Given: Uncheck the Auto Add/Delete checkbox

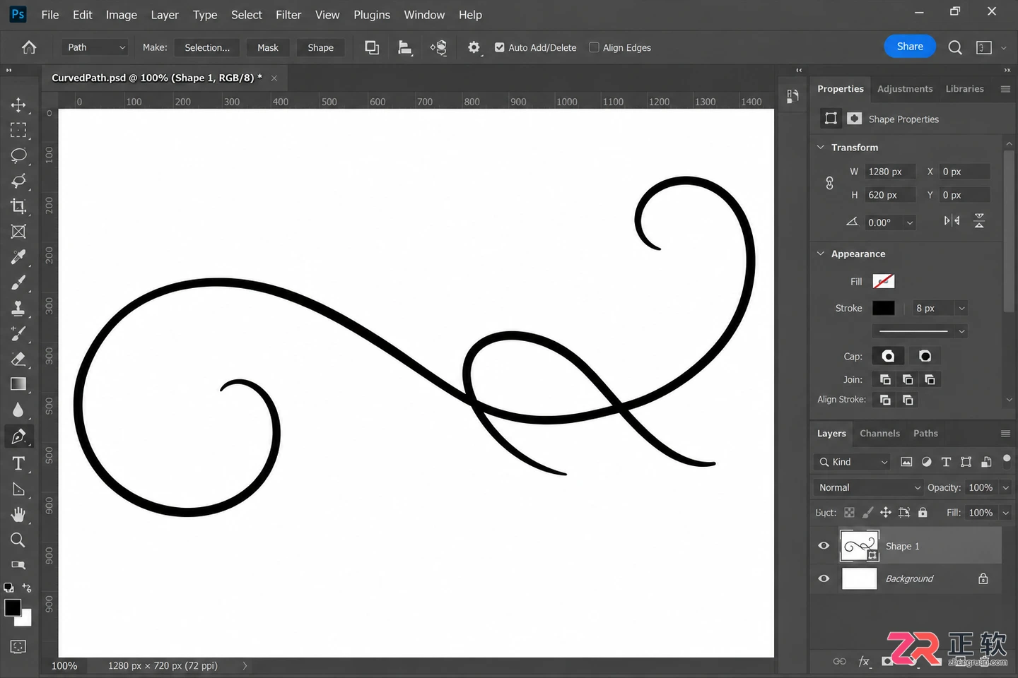Looking at the screenshot, I should [499, 47].
